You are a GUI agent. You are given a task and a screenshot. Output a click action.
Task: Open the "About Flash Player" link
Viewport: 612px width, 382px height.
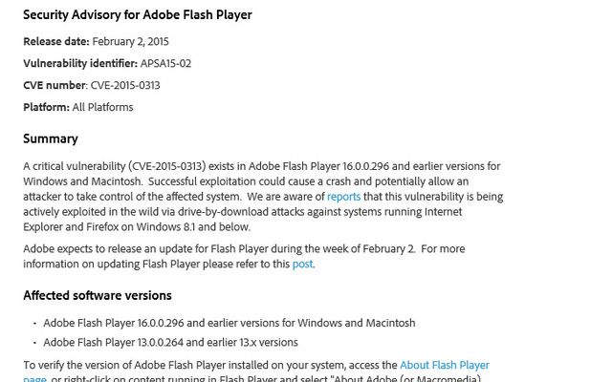(x=444, y=365)
